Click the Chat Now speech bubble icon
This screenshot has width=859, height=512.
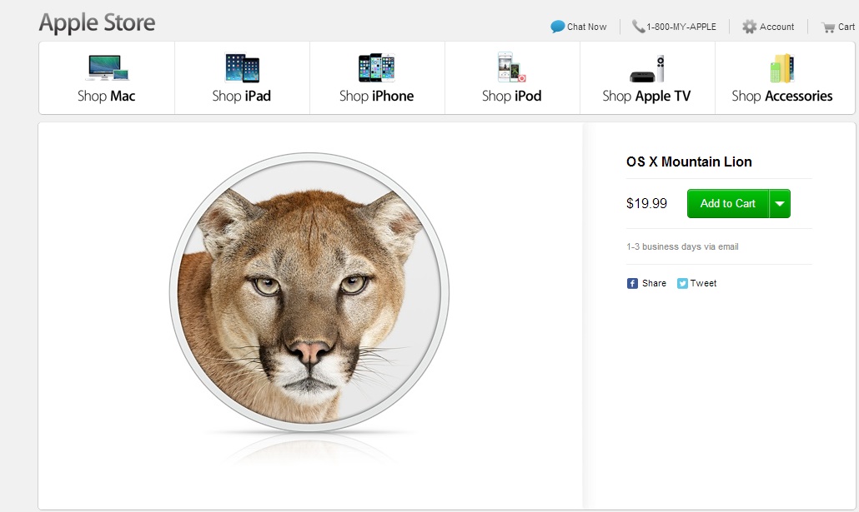(558, 27)
